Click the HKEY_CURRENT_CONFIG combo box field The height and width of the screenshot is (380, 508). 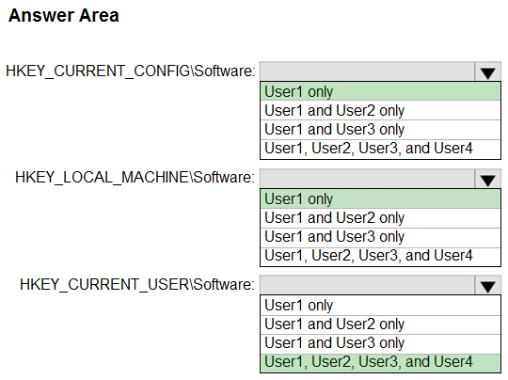[x=368, y=71]
